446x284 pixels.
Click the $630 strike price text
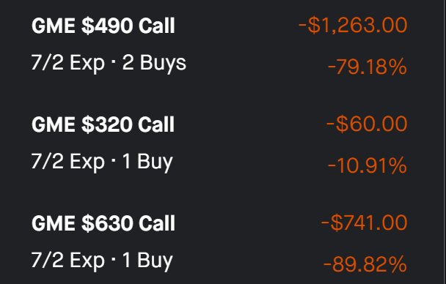(107, 223)
